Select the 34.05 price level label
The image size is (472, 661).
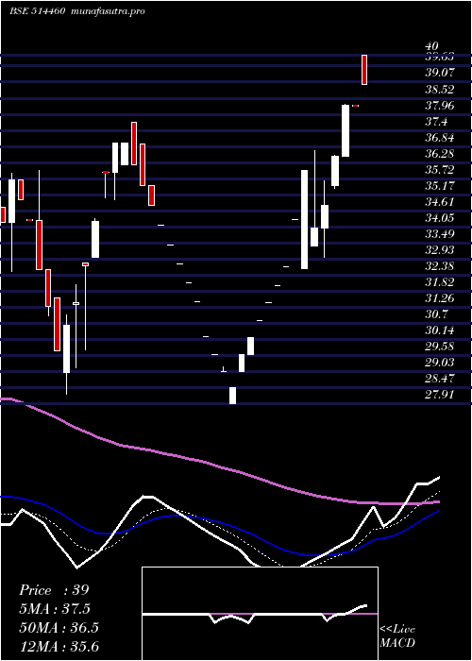click(440, 217)
